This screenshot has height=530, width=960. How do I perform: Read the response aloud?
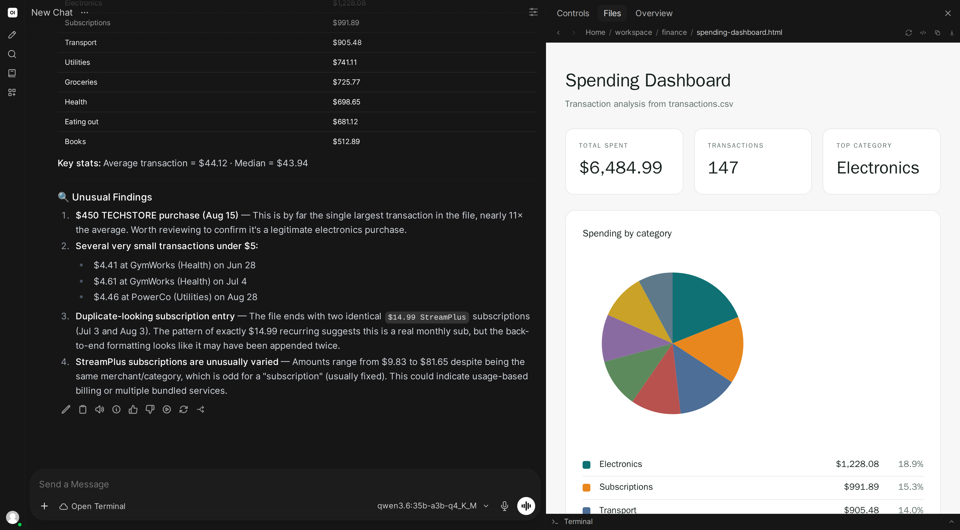[x=100, y=410]
